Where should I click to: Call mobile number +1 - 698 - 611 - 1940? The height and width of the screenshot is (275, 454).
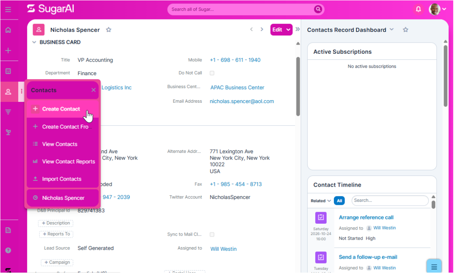click(235, 60)
